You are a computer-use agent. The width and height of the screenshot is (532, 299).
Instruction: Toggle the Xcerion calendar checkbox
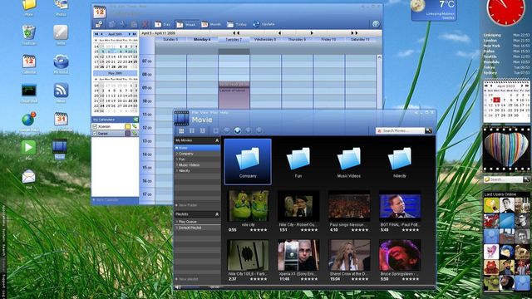coord(95,126)
